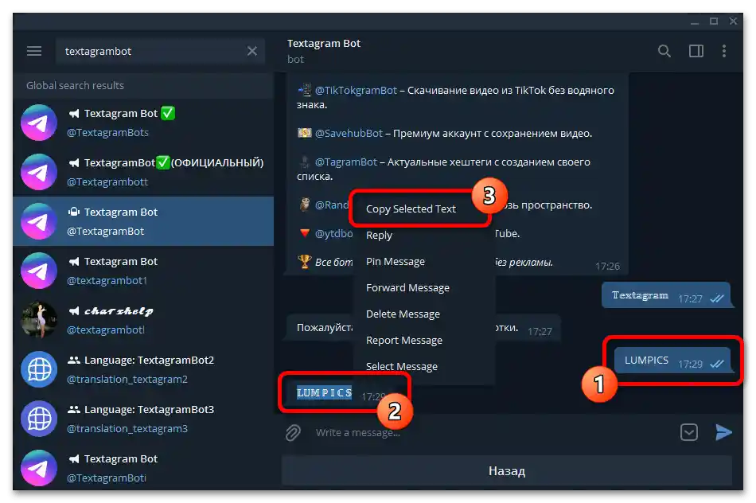Click the highlighted LUMPICS reply text
Screen dimensions: 756x503
(x=324, y=393)
